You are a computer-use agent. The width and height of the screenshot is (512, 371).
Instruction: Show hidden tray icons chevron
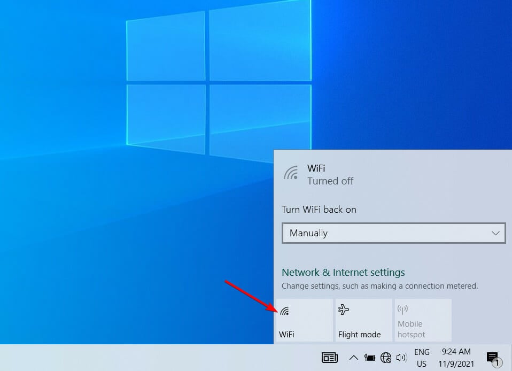pyautogui.click(x=354, y=358)
